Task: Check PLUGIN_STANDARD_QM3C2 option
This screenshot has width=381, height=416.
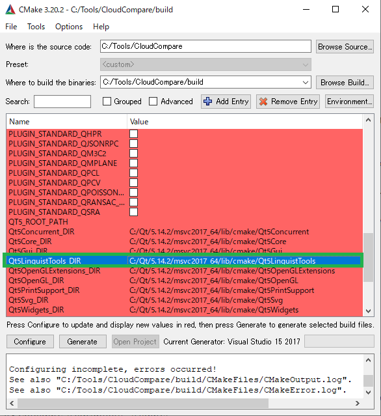Action: pos(133,154)
